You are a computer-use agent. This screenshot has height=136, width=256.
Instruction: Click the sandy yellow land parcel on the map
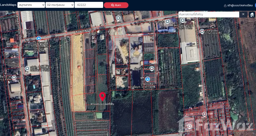click(x=78, y=73)
